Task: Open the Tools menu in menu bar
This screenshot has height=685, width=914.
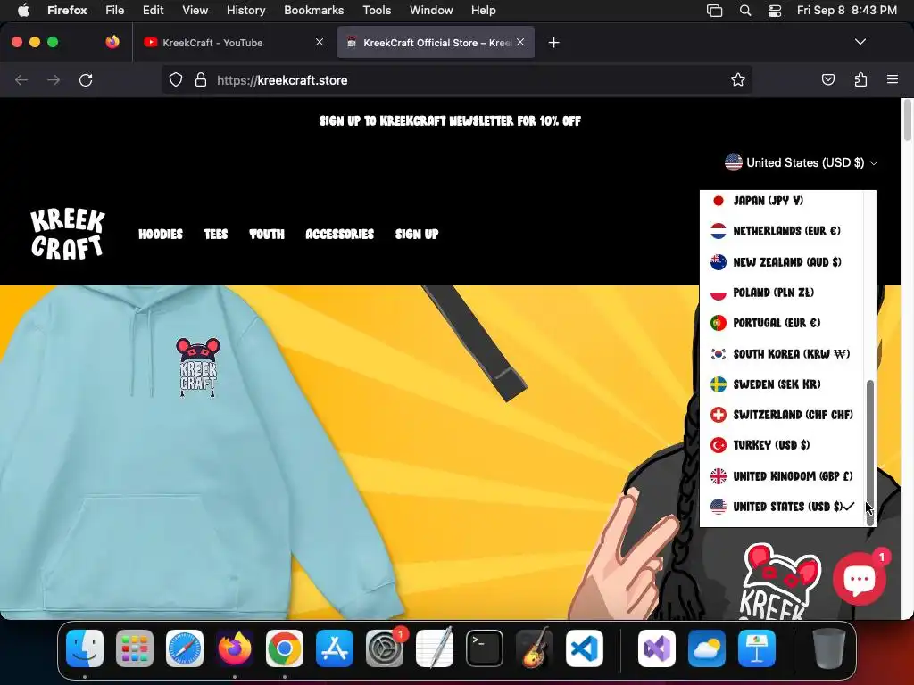Action: click(x=377, y=10)
